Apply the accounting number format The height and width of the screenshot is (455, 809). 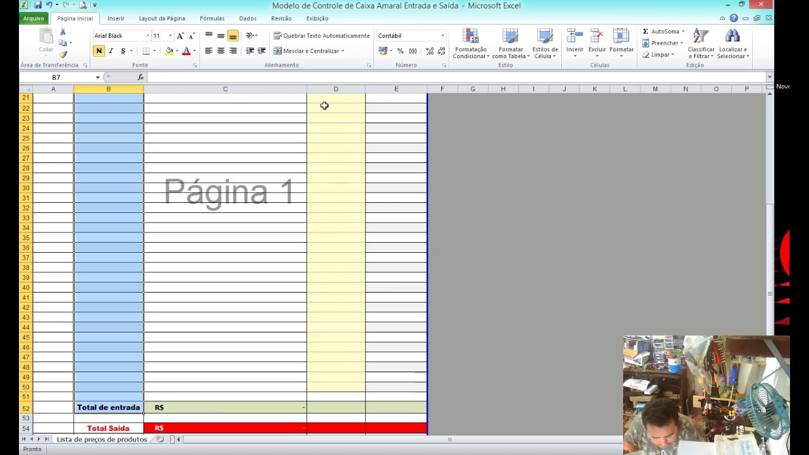(382, 51)
